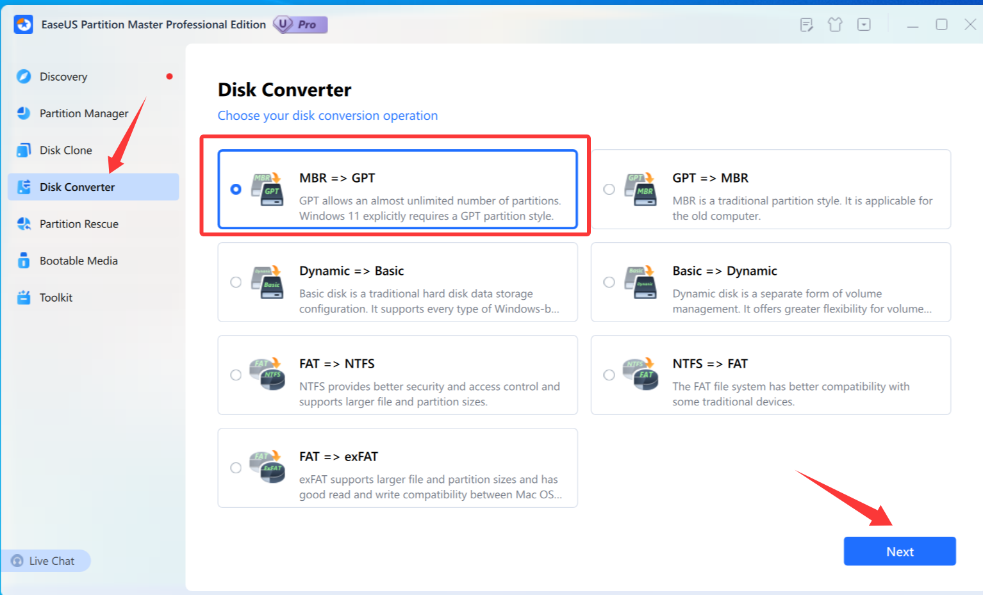This screenshot has width=983, height=595.
Task: Click "Dynamic disk is a separate form" description
Action: tap(802, 301)
